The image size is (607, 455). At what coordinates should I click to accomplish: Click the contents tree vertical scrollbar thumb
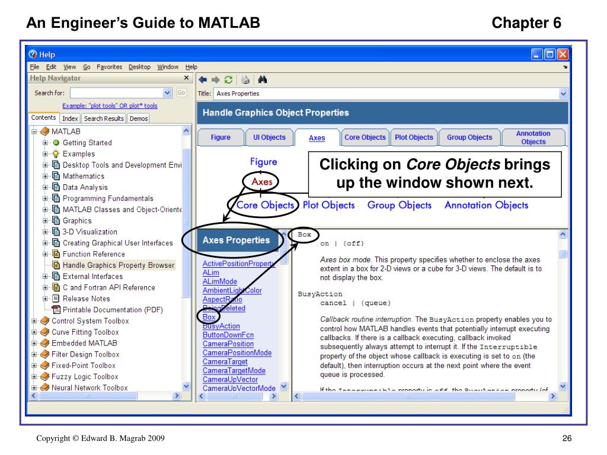pos(186,223)
